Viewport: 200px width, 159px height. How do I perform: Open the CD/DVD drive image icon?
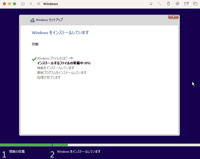(x=177, y=4)
